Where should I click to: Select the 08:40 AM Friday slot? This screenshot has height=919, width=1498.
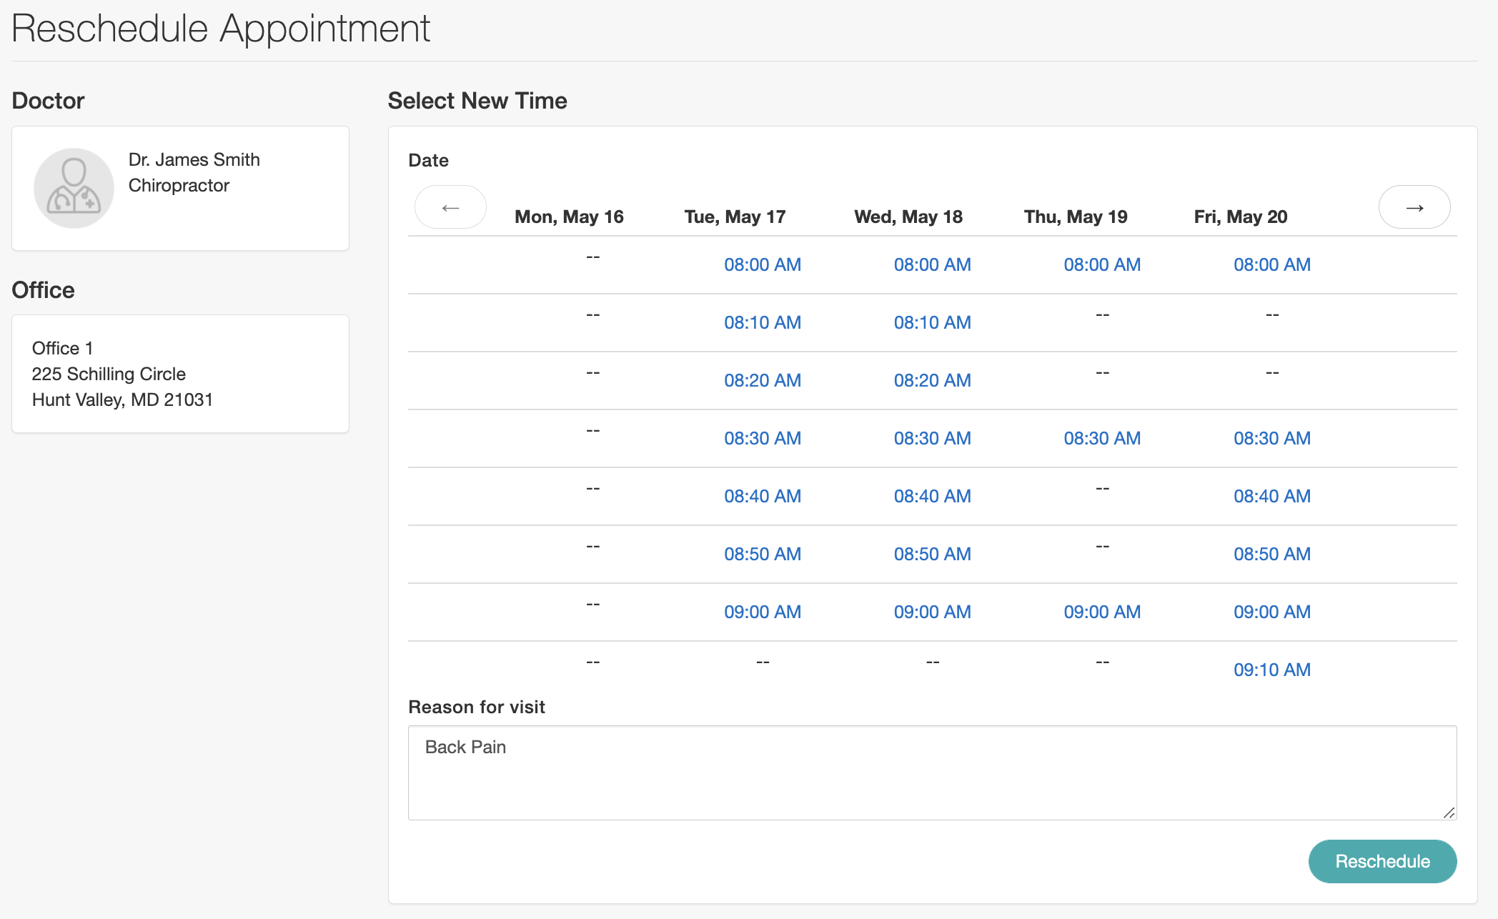coord(1272,496)
